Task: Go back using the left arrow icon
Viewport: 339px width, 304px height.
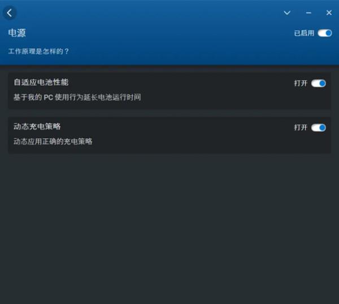Action: click(x=9, y=13)
